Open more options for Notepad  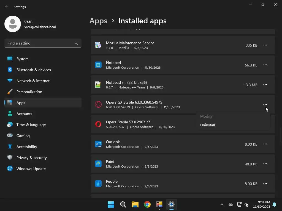pyautogui.click(x=265, y=65)
